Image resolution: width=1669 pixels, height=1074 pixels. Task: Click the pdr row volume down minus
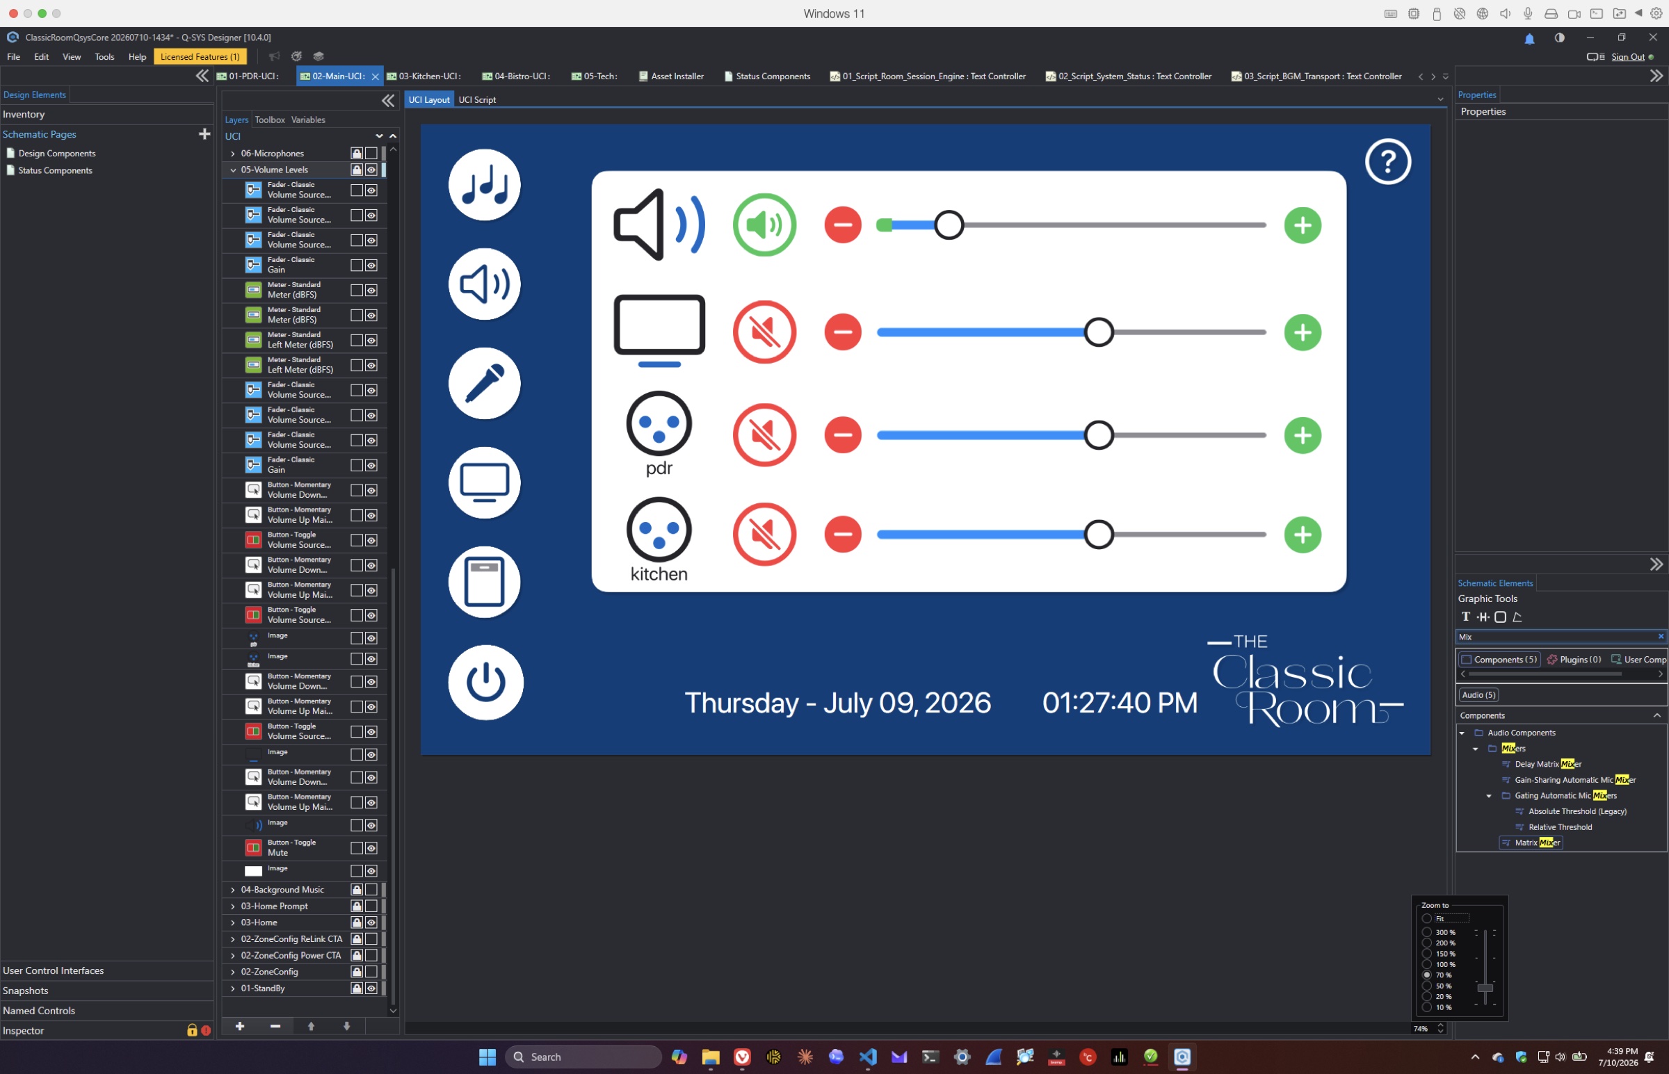point(843,435)
